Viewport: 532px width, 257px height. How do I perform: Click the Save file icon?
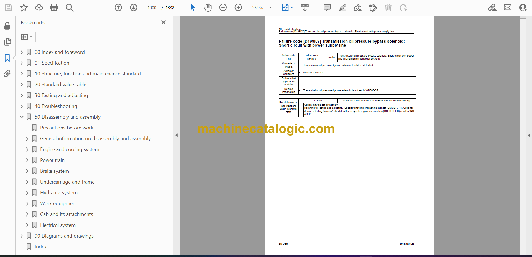coord(9,7)
